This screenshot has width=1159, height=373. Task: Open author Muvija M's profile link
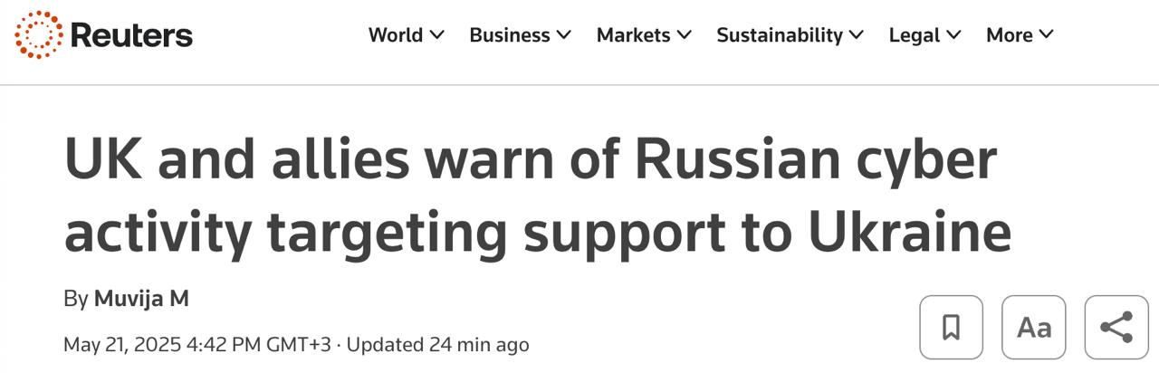(141, 298)
